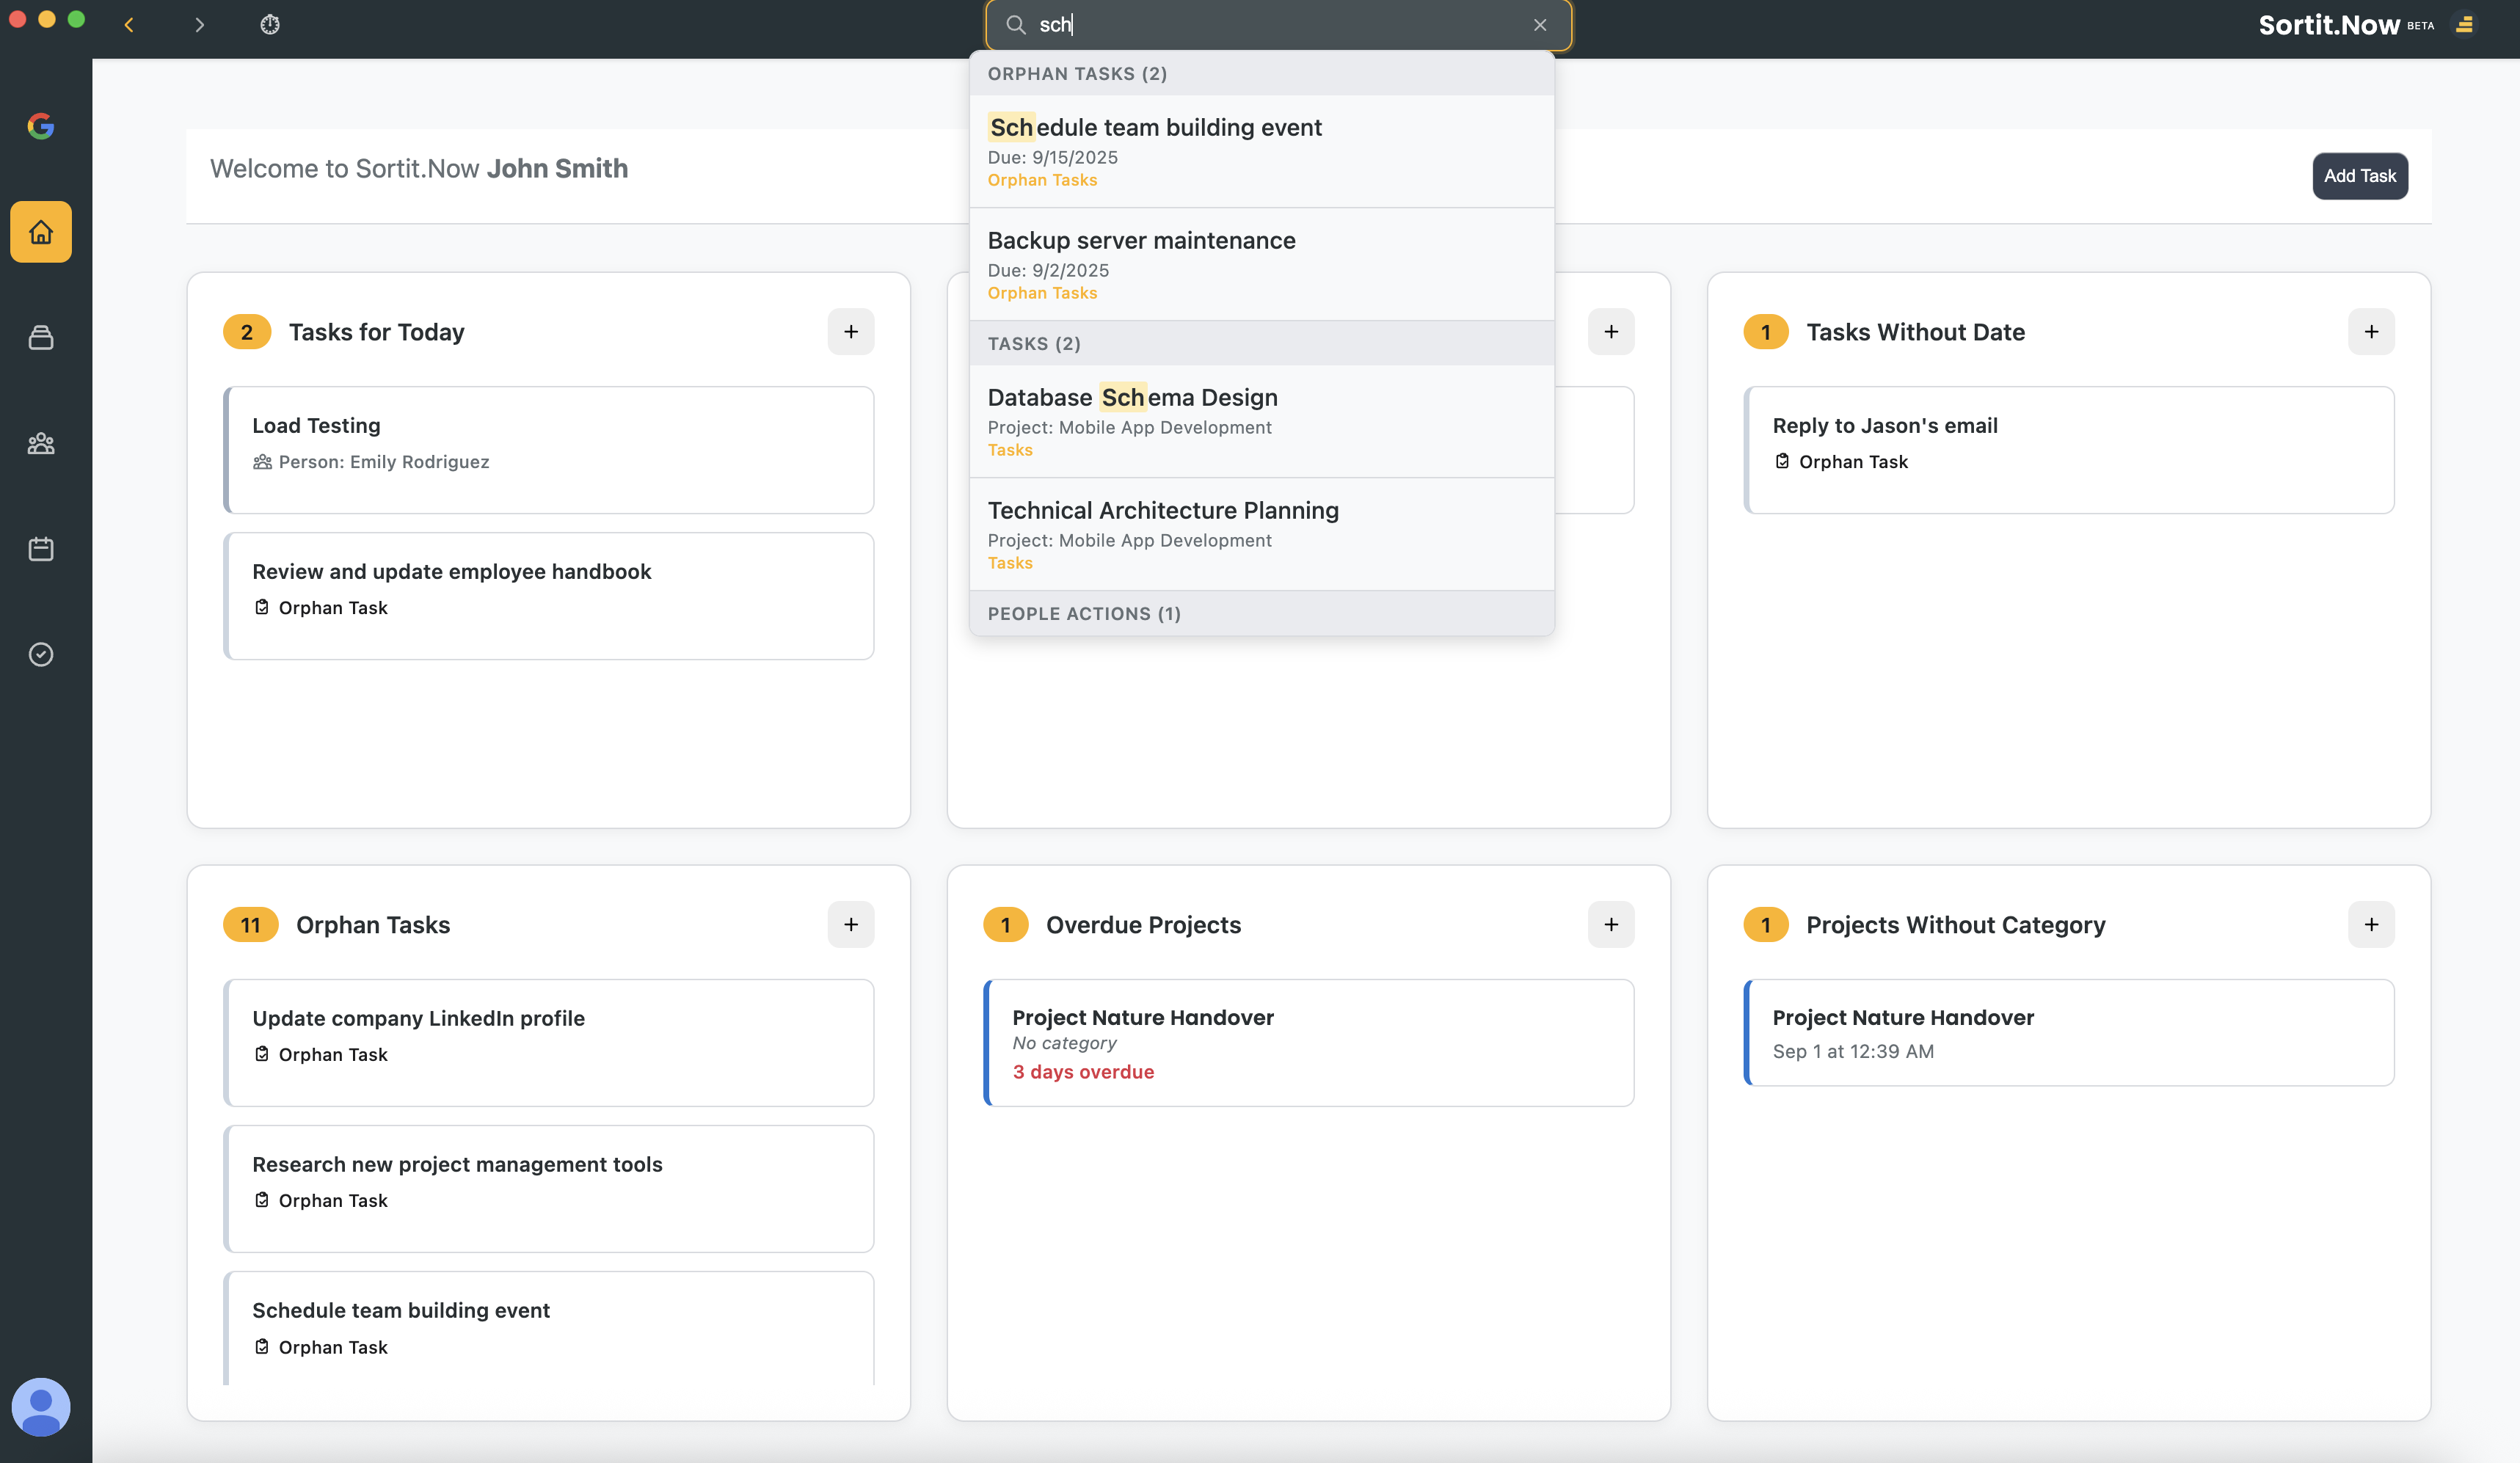
Task: Click the user profile avatar
Action: click(x=41, y=1406)
